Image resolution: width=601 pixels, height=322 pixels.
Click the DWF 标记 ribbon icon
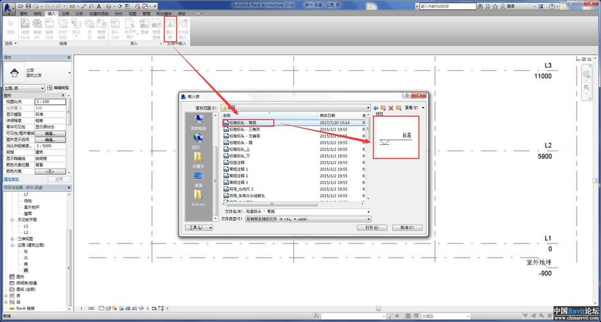(63, 29)
